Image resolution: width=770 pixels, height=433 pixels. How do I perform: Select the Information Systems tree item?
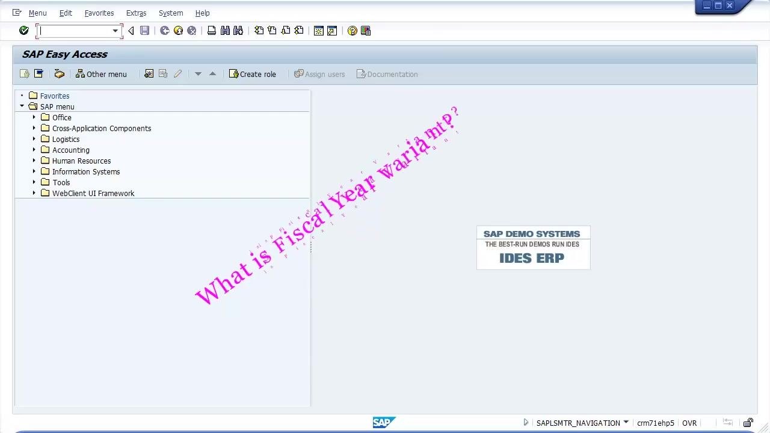(86, 171)
